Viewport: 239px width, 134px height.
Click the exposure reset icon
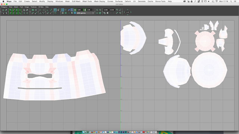click(x=75, y=10)
